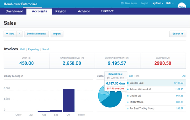Image resolution: width=190 pixels, height=120 pixels.
Task: Open the Dashboard tab
Action: pos(14,11)
